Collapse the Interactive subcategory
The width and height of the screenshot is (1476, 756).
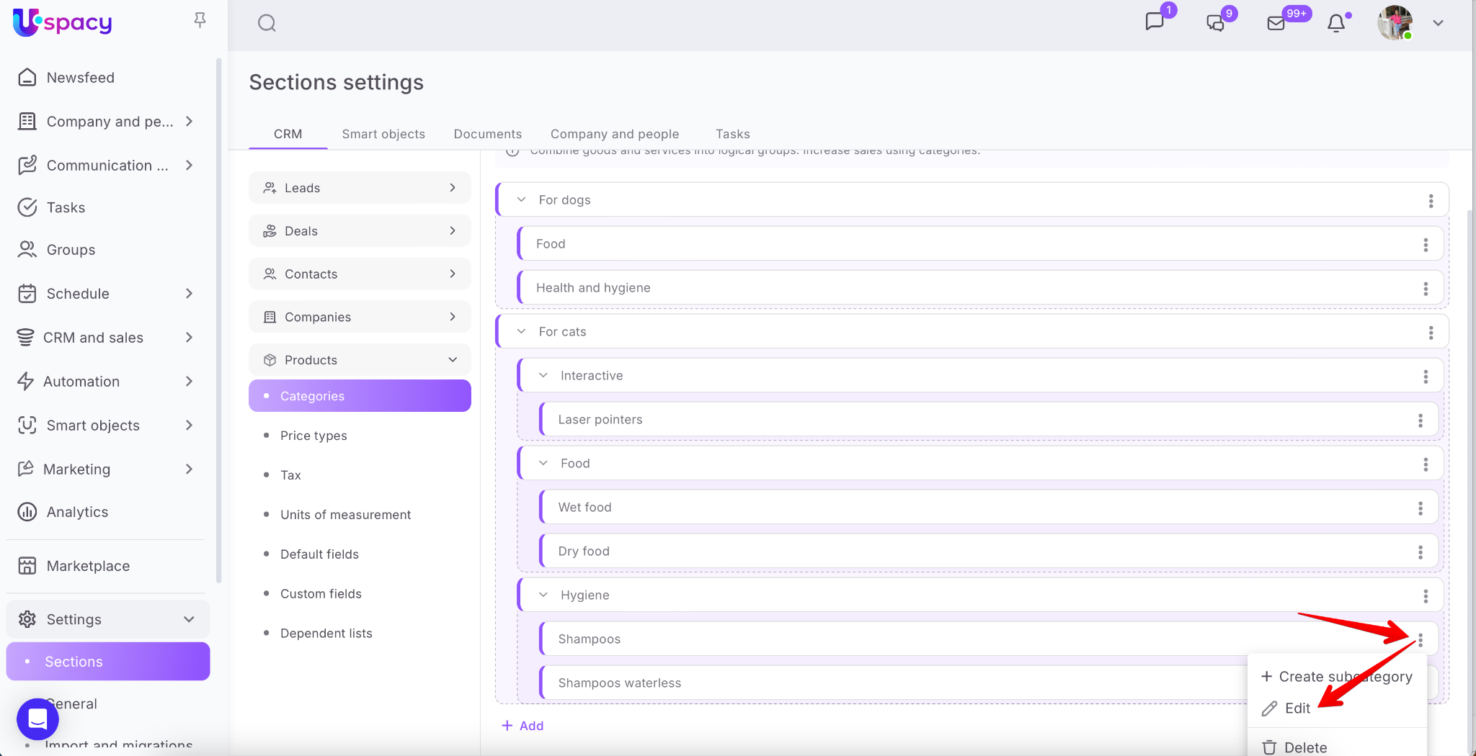[x=543, y=375]
